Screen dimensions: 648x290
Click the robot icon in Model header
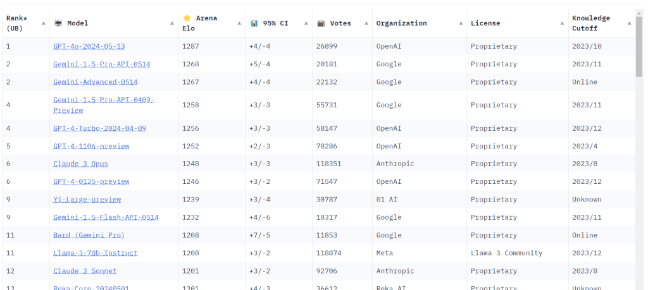[58, 23]
